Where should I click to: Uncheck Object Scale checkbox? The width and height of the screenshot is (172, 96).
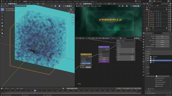[x=156, y=86]
